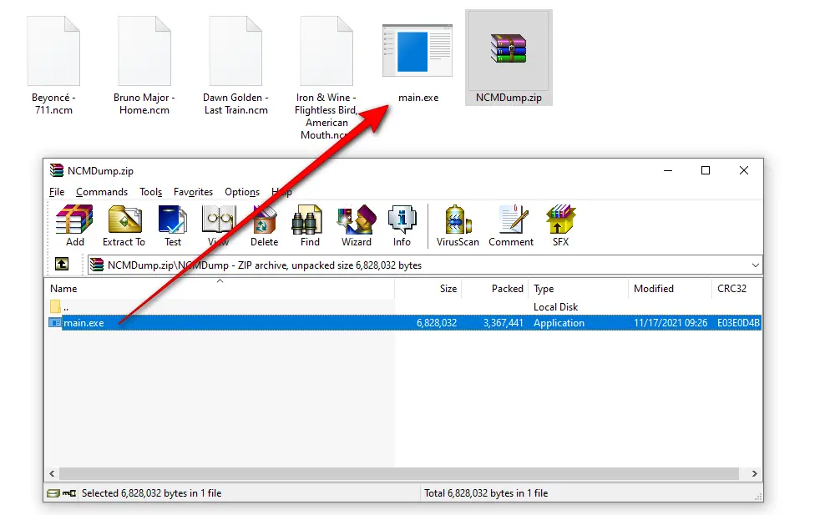The image size is (835, 515).
Task: Create SFX self-extracting archive
Action: pos(560,226)
